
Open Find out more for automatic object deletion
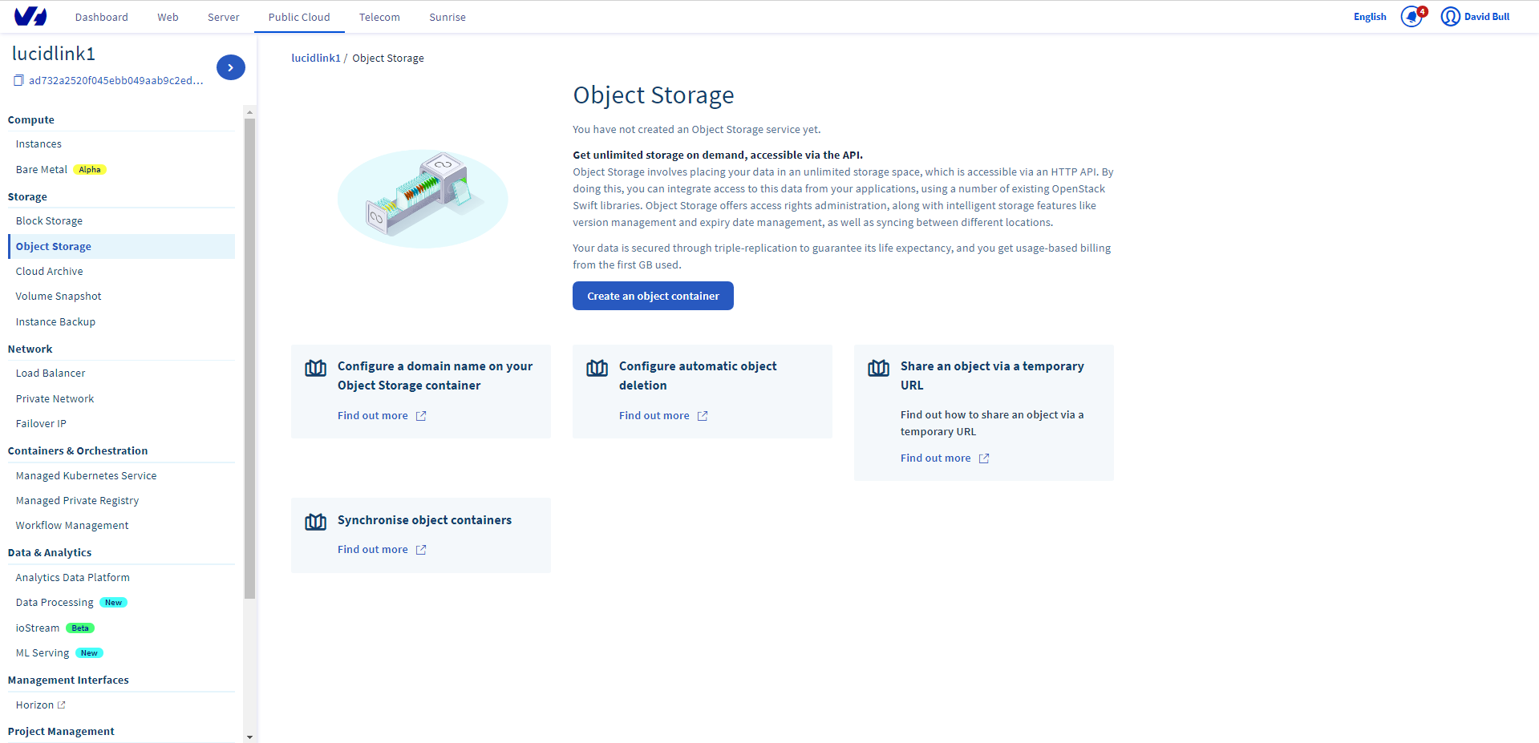pos(654,416)
